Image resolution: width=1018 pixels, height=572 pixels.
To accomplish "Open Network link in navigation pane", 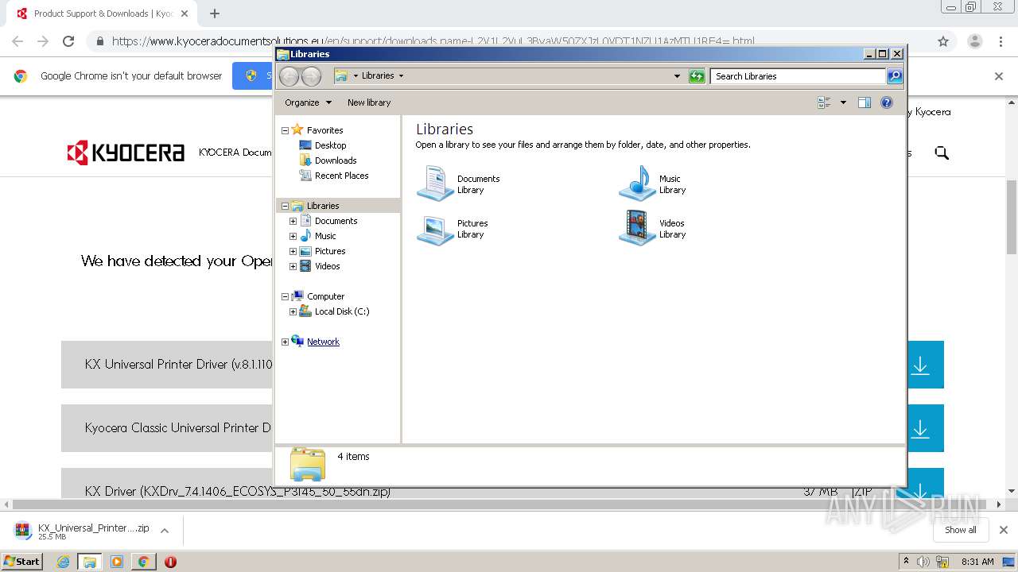I will point(323,342).
